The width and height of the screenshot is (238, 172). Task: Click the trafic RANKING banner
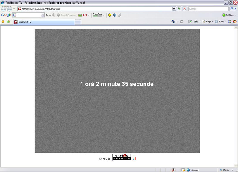pyautogui.click(x=122, y=157)
